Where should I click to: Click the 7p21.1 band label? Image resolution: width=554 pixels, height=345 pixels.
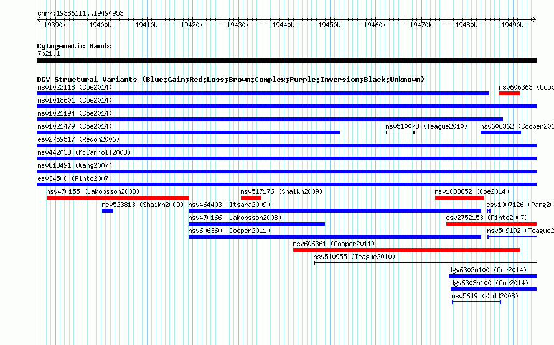tap(49, 53)
